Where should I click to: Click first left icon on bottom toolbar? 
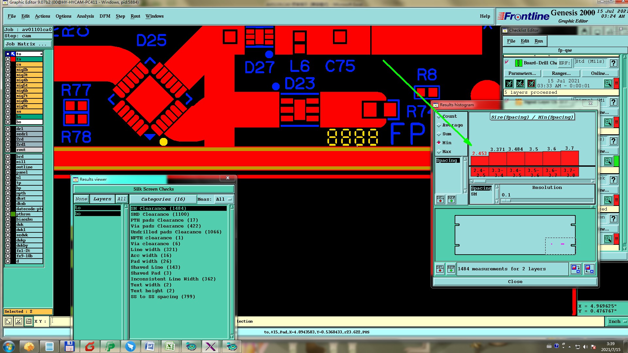coord(8,321)
